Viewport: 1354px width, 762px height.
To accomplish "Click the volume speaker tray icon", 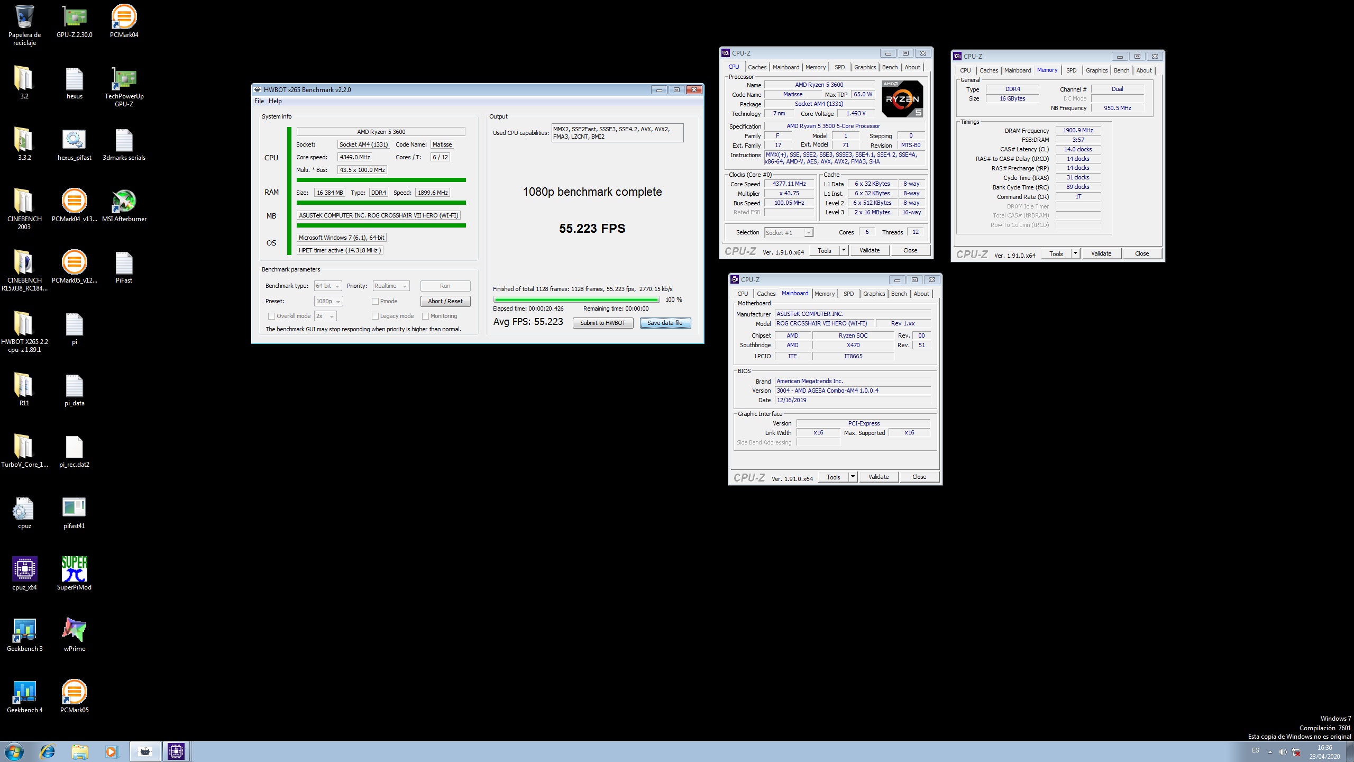I will click(x=1283, y=752).
